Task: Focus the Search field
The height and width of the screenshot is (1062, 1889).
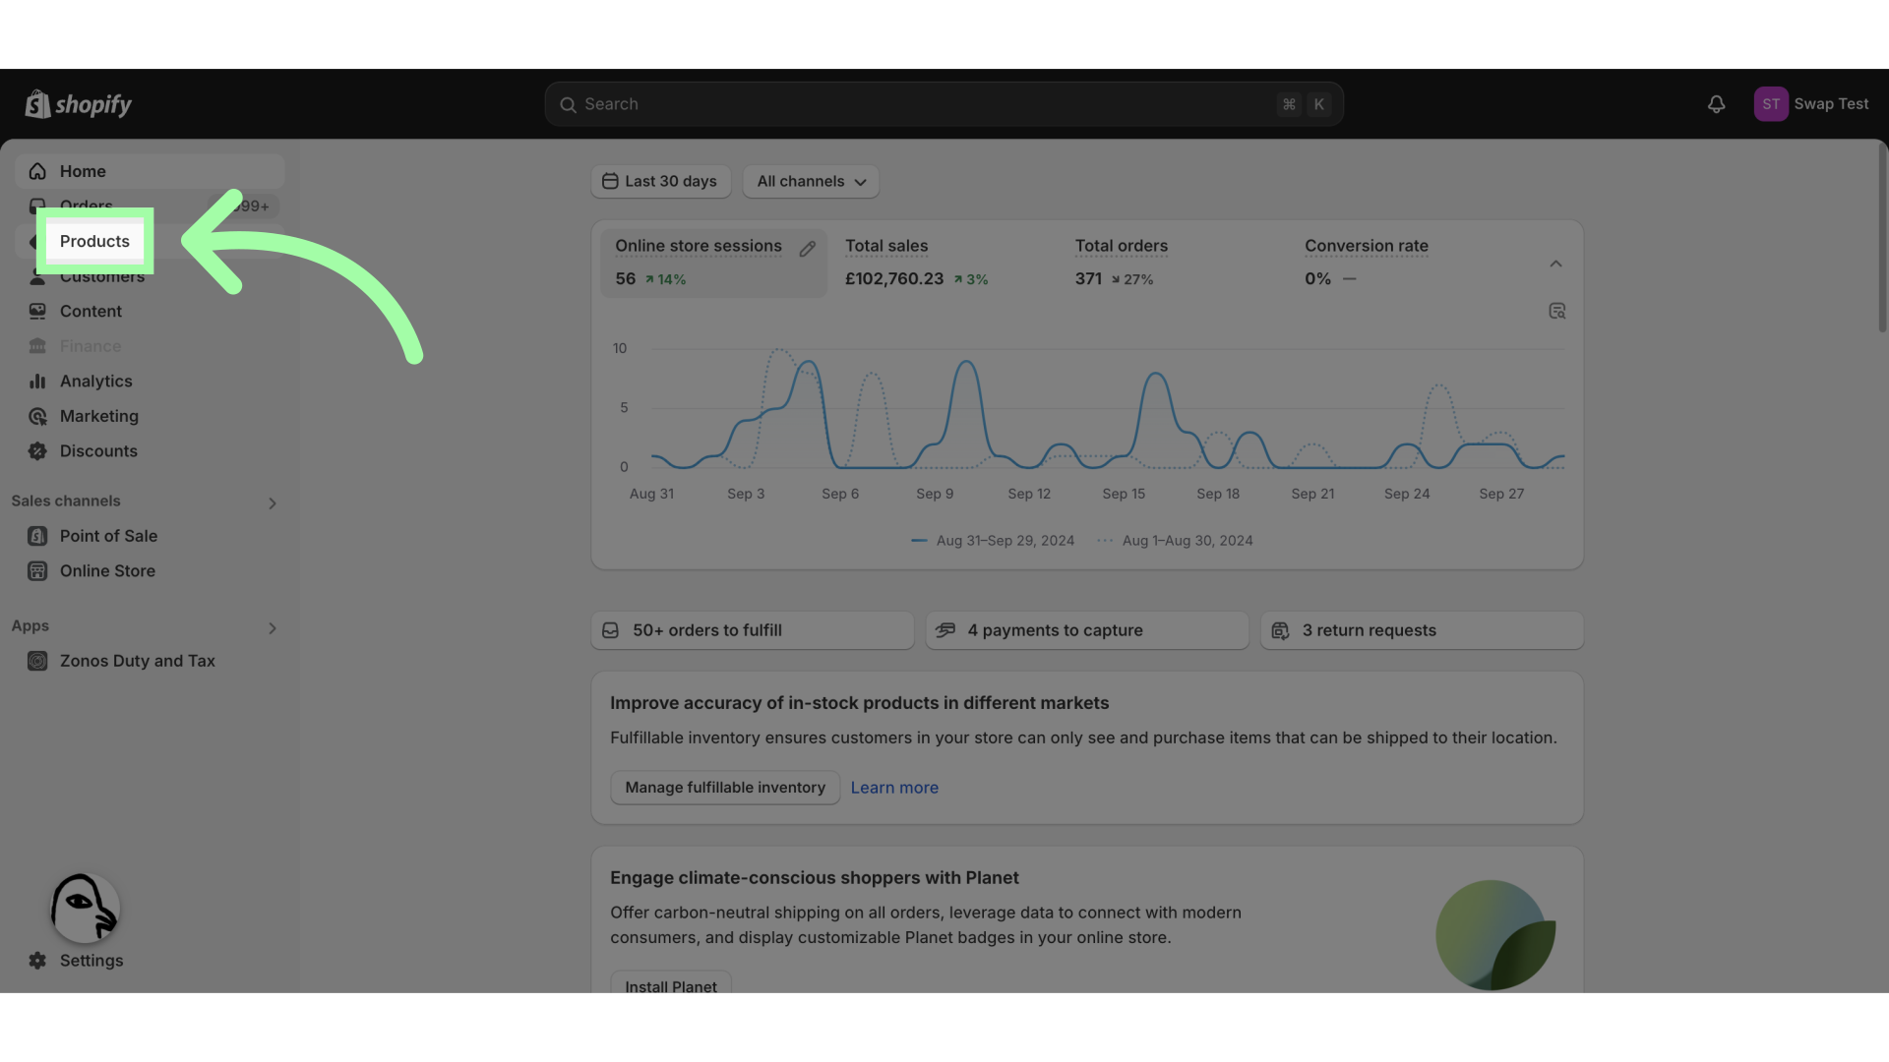Action: [944, 104]
